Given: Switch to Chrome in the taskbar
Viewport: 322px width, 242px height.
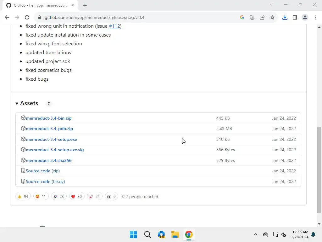Looking at the screenshot, I should (x=189, y=234).
